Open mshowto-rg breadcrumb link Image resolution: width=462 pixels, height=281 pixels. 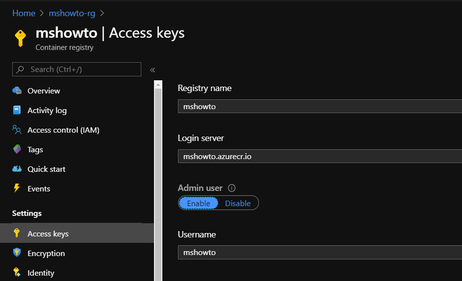[x=72, y=13]
